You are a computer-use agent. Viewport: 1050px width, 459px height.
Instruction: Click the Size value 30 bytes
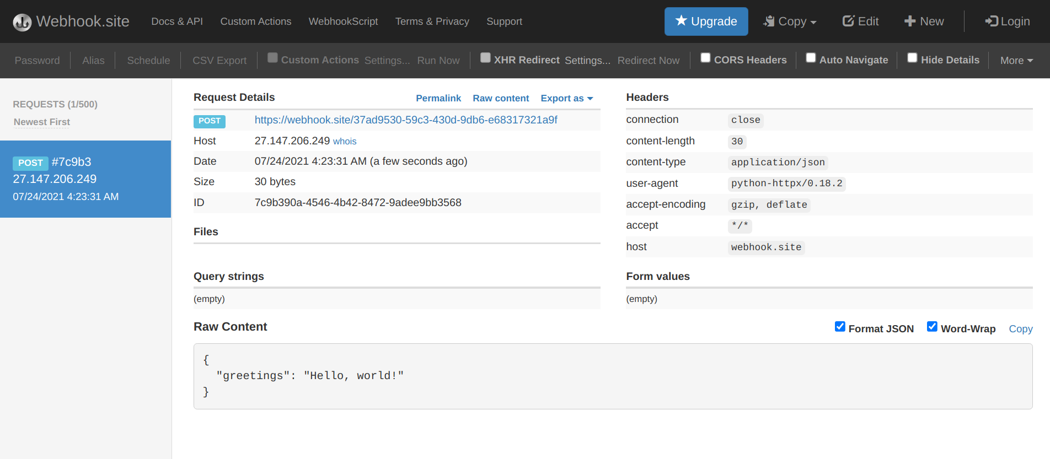[x=275, y=182]
